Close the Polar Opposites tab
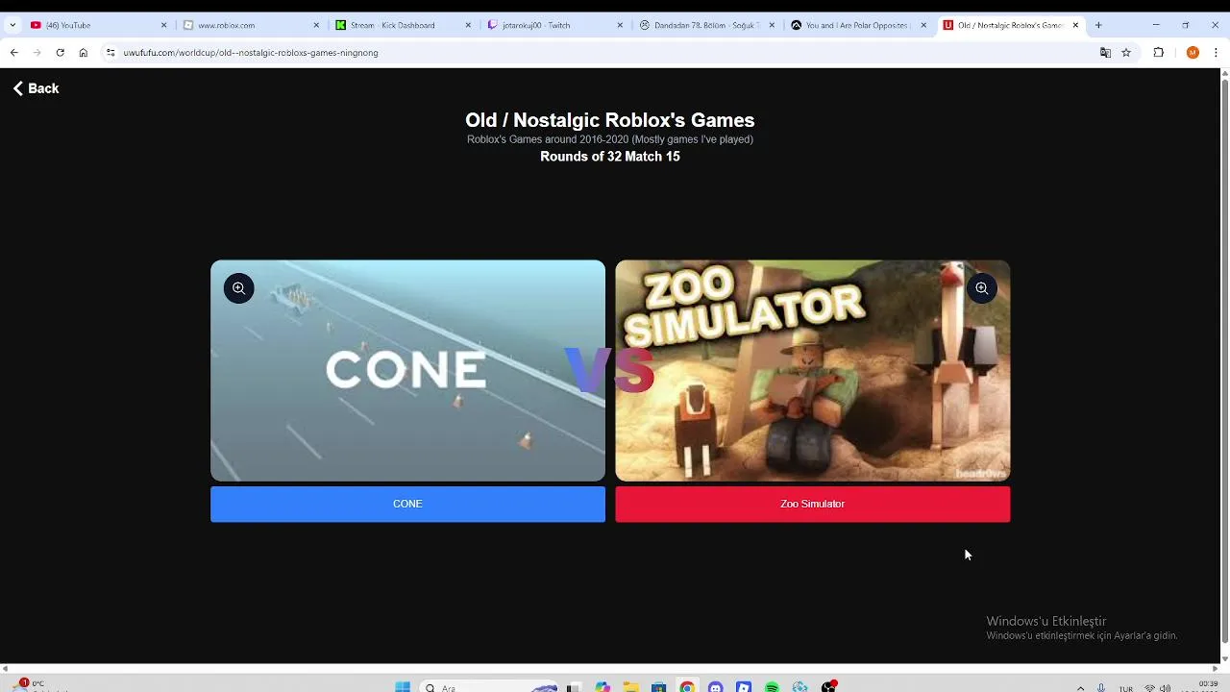The height and width of the screenshot is (692, 1230). pyautogui.click(x=923, y=25)
